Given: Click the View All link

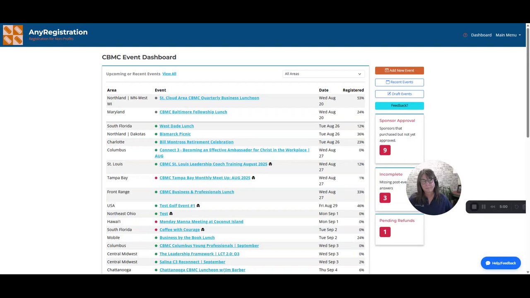Looking at the screenshot, I should [x=169, y=74].
